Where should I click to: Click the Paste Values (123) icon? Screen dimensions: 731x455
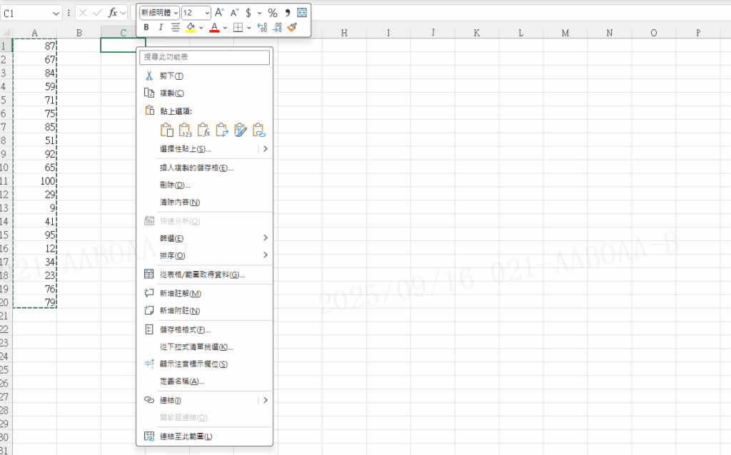pyautogui.click(x=185, y=130)
